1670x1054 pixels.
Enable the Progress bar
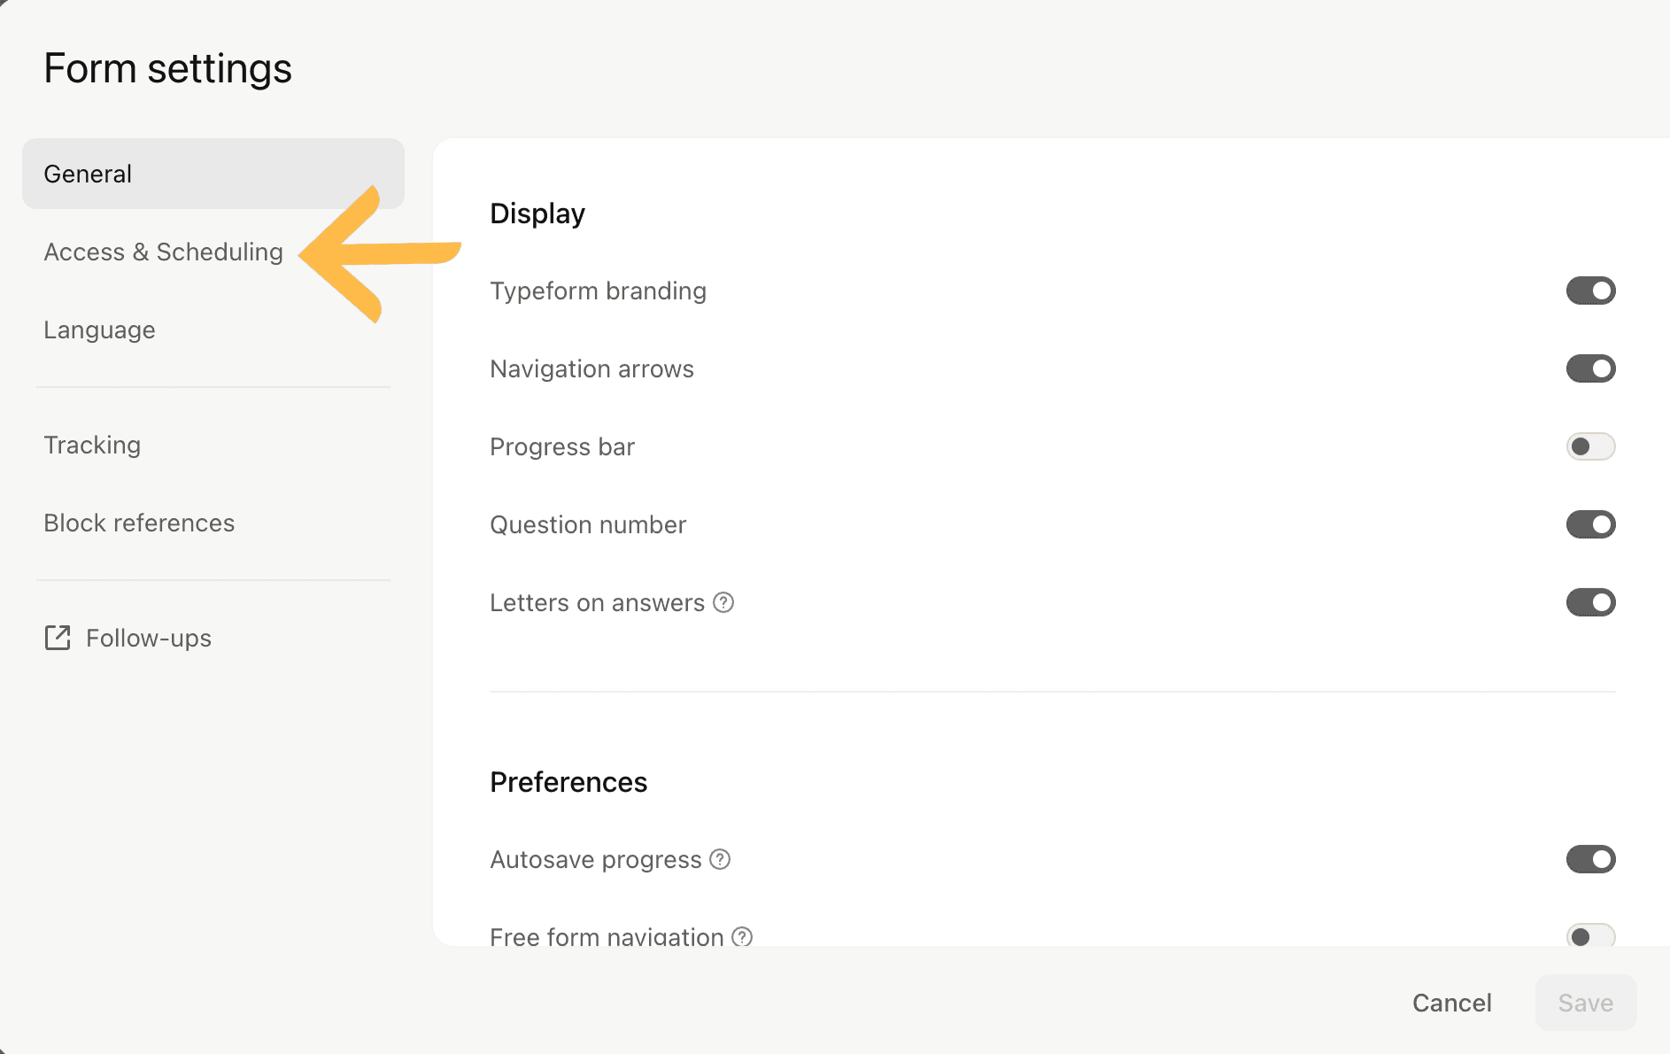click(1590, 446)
